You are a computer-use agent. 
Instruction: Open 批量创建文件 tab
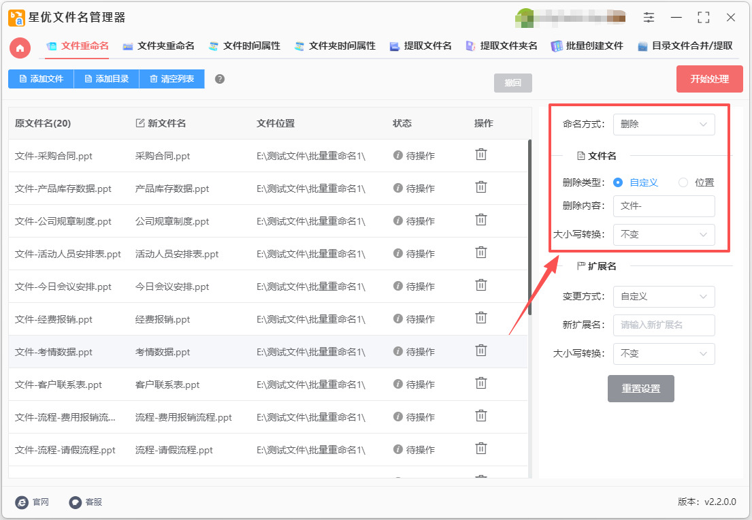(x=587, y=46)
